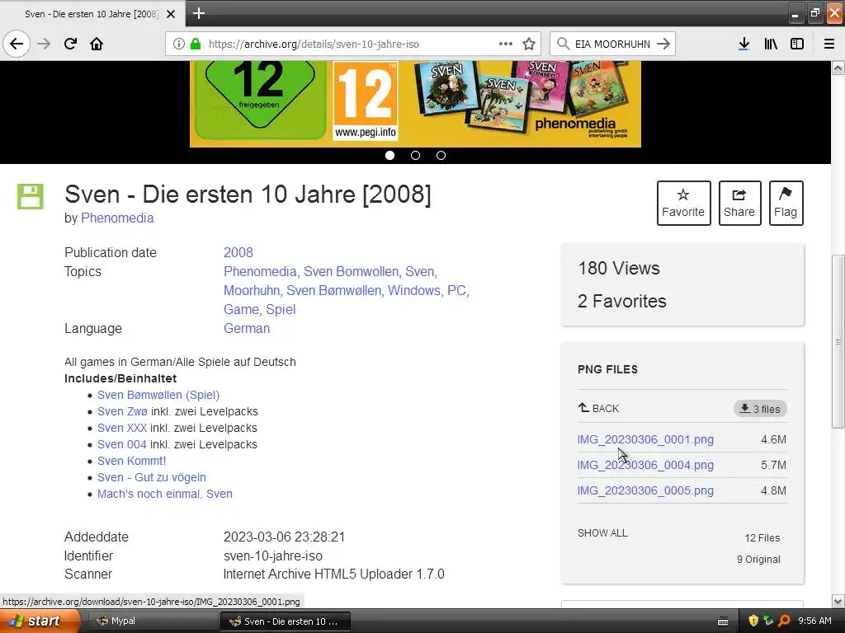Viewport: 845px width, 633px height.
Task: Click the search magnifier icon
Action: (563, 44)
